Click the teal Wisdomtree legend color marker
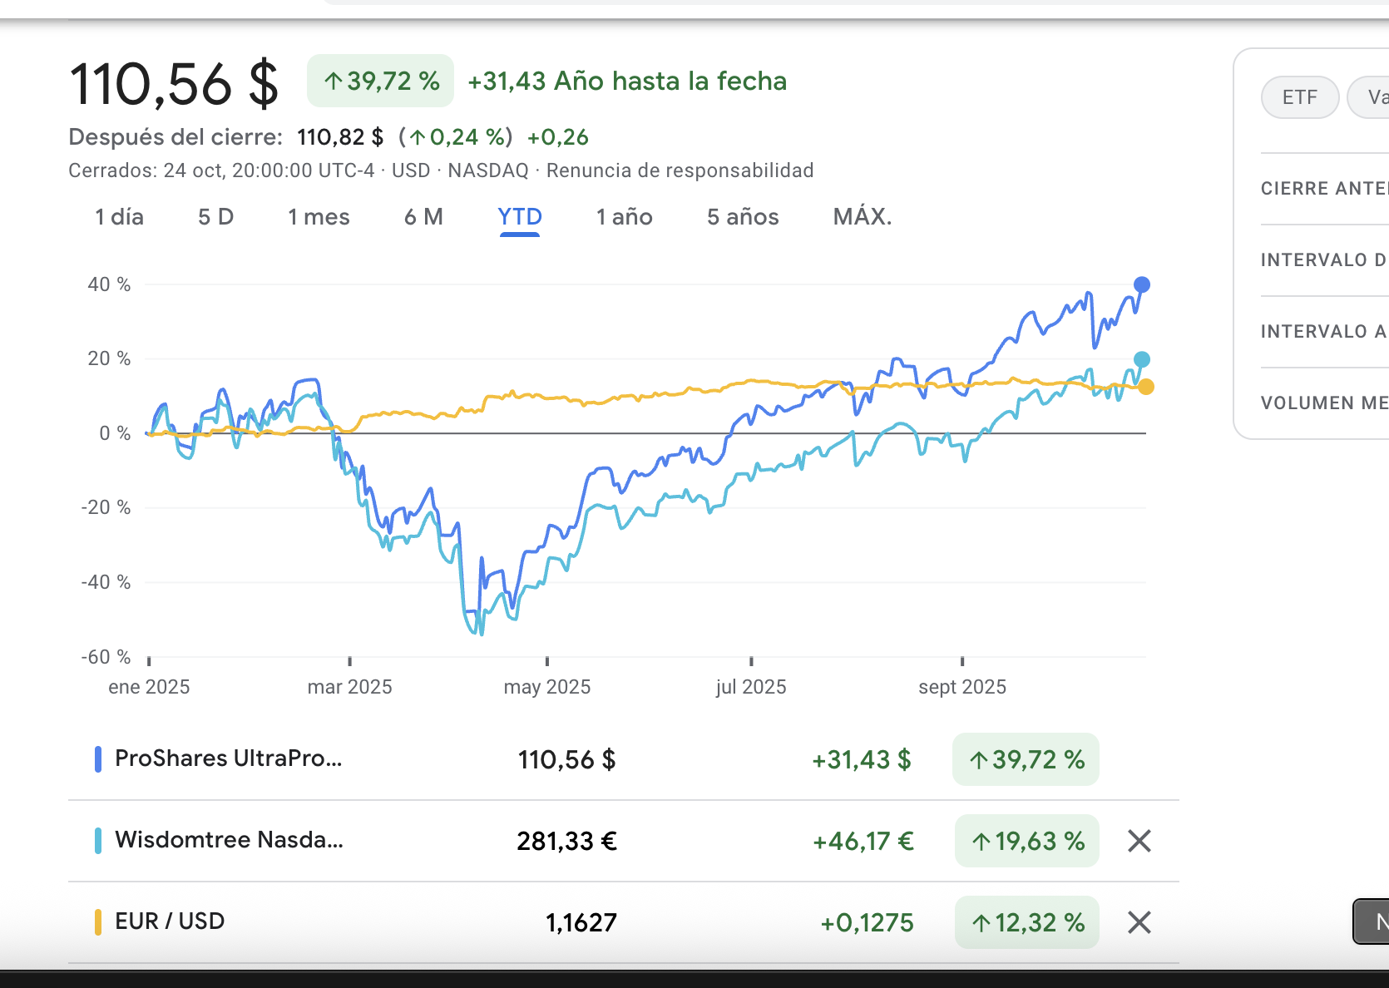The height and width of the screenshot is (988, 1389). tap(98, 841)
